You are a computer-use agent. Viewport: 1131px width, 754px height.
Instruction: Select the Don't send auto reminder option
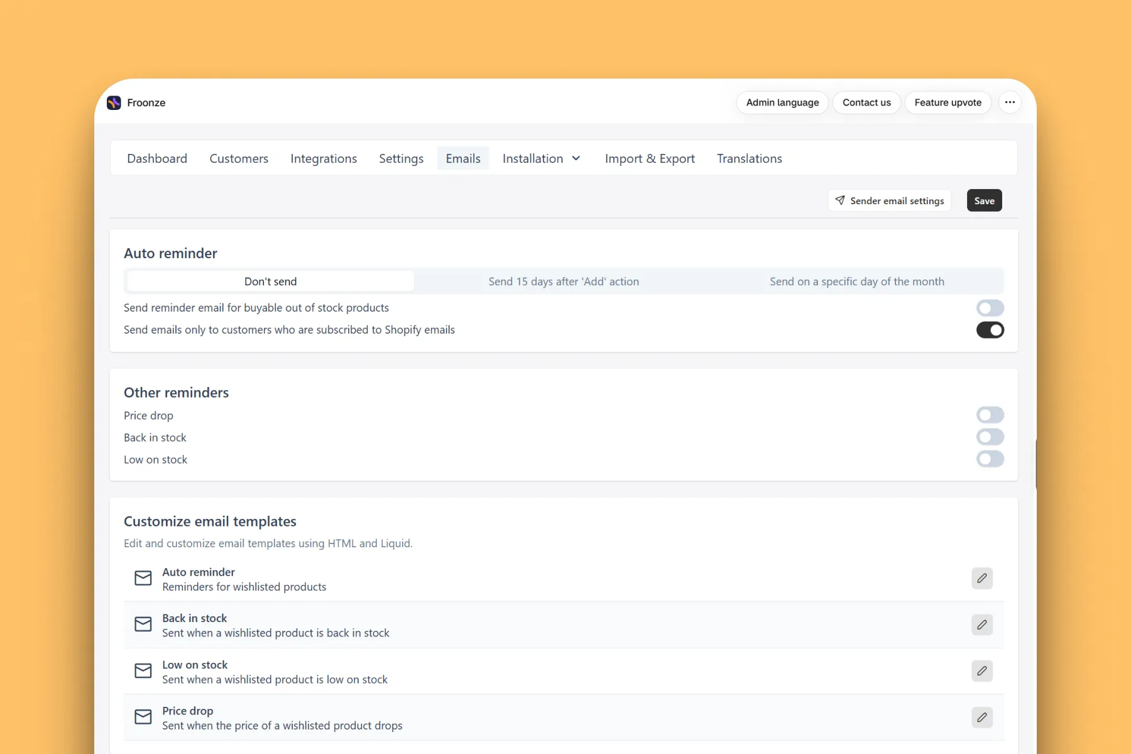point(271,281)
